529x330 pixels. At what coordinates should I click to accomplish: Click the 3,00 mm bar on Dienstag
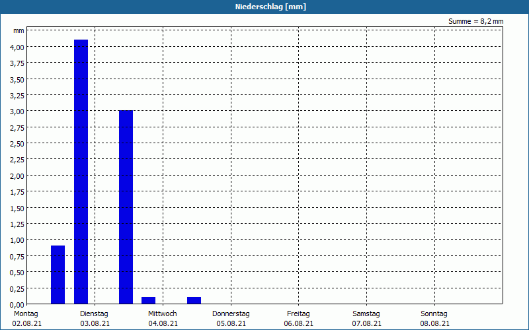tap(126, 207)
